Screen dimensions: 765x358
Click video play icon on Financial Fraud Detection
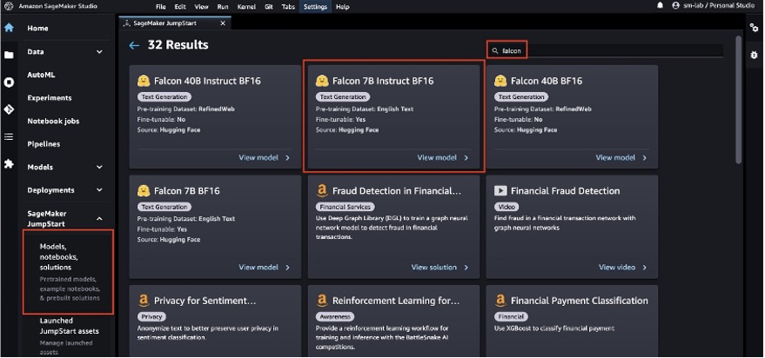[x=500, y=190]
